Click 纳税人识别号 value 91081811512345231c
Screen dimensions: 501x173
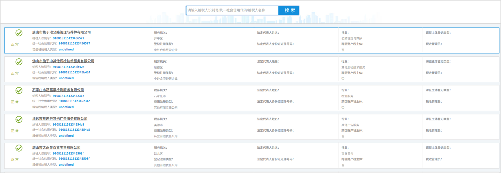point(68,96)
